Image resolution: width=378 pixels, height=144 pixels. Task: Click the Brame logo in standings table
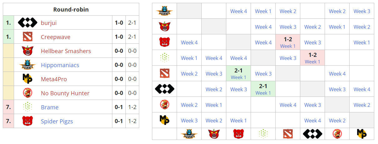[x=27, y=107]
